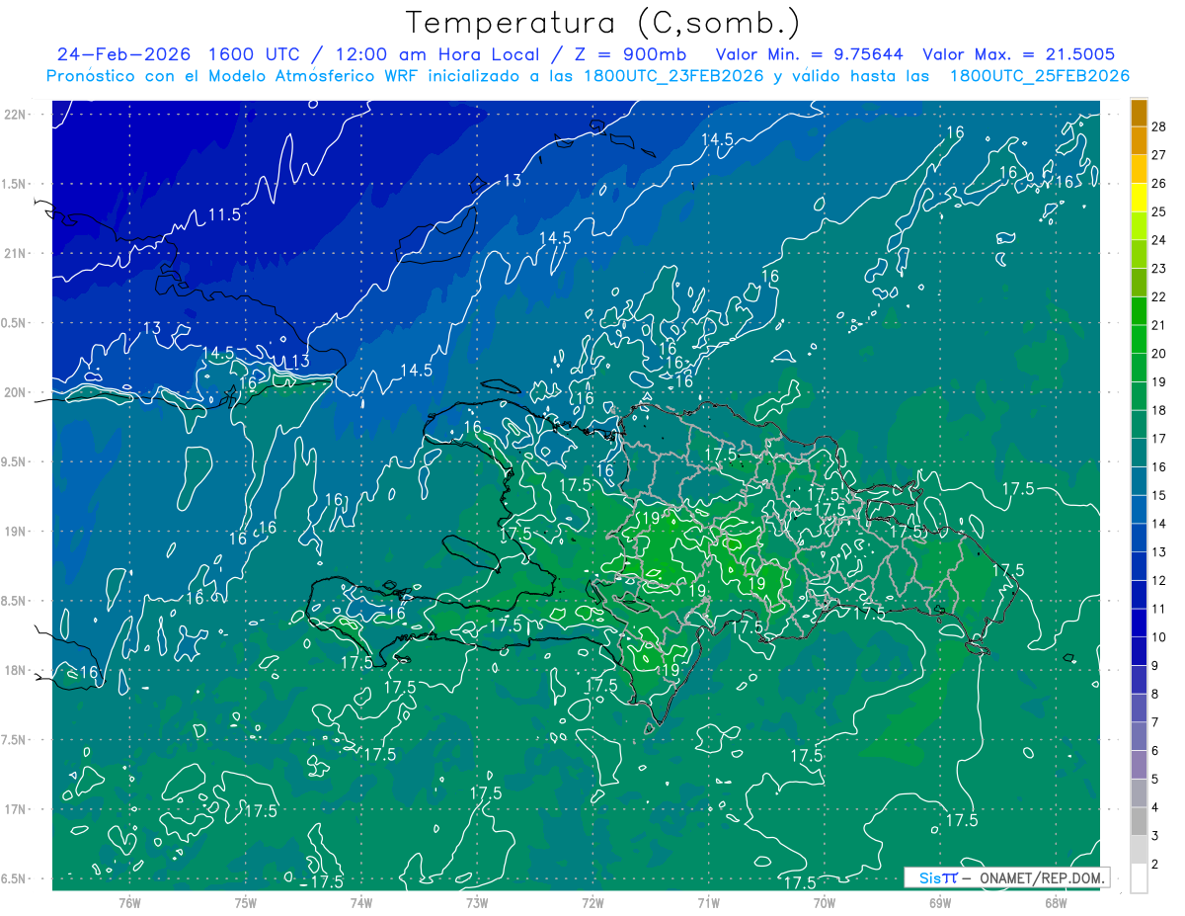
Task: Click the '24' color scale label
Action: click(1160, 240)
